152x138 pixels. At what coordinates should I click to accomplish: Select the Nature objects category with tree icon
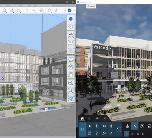pos(89,126)
